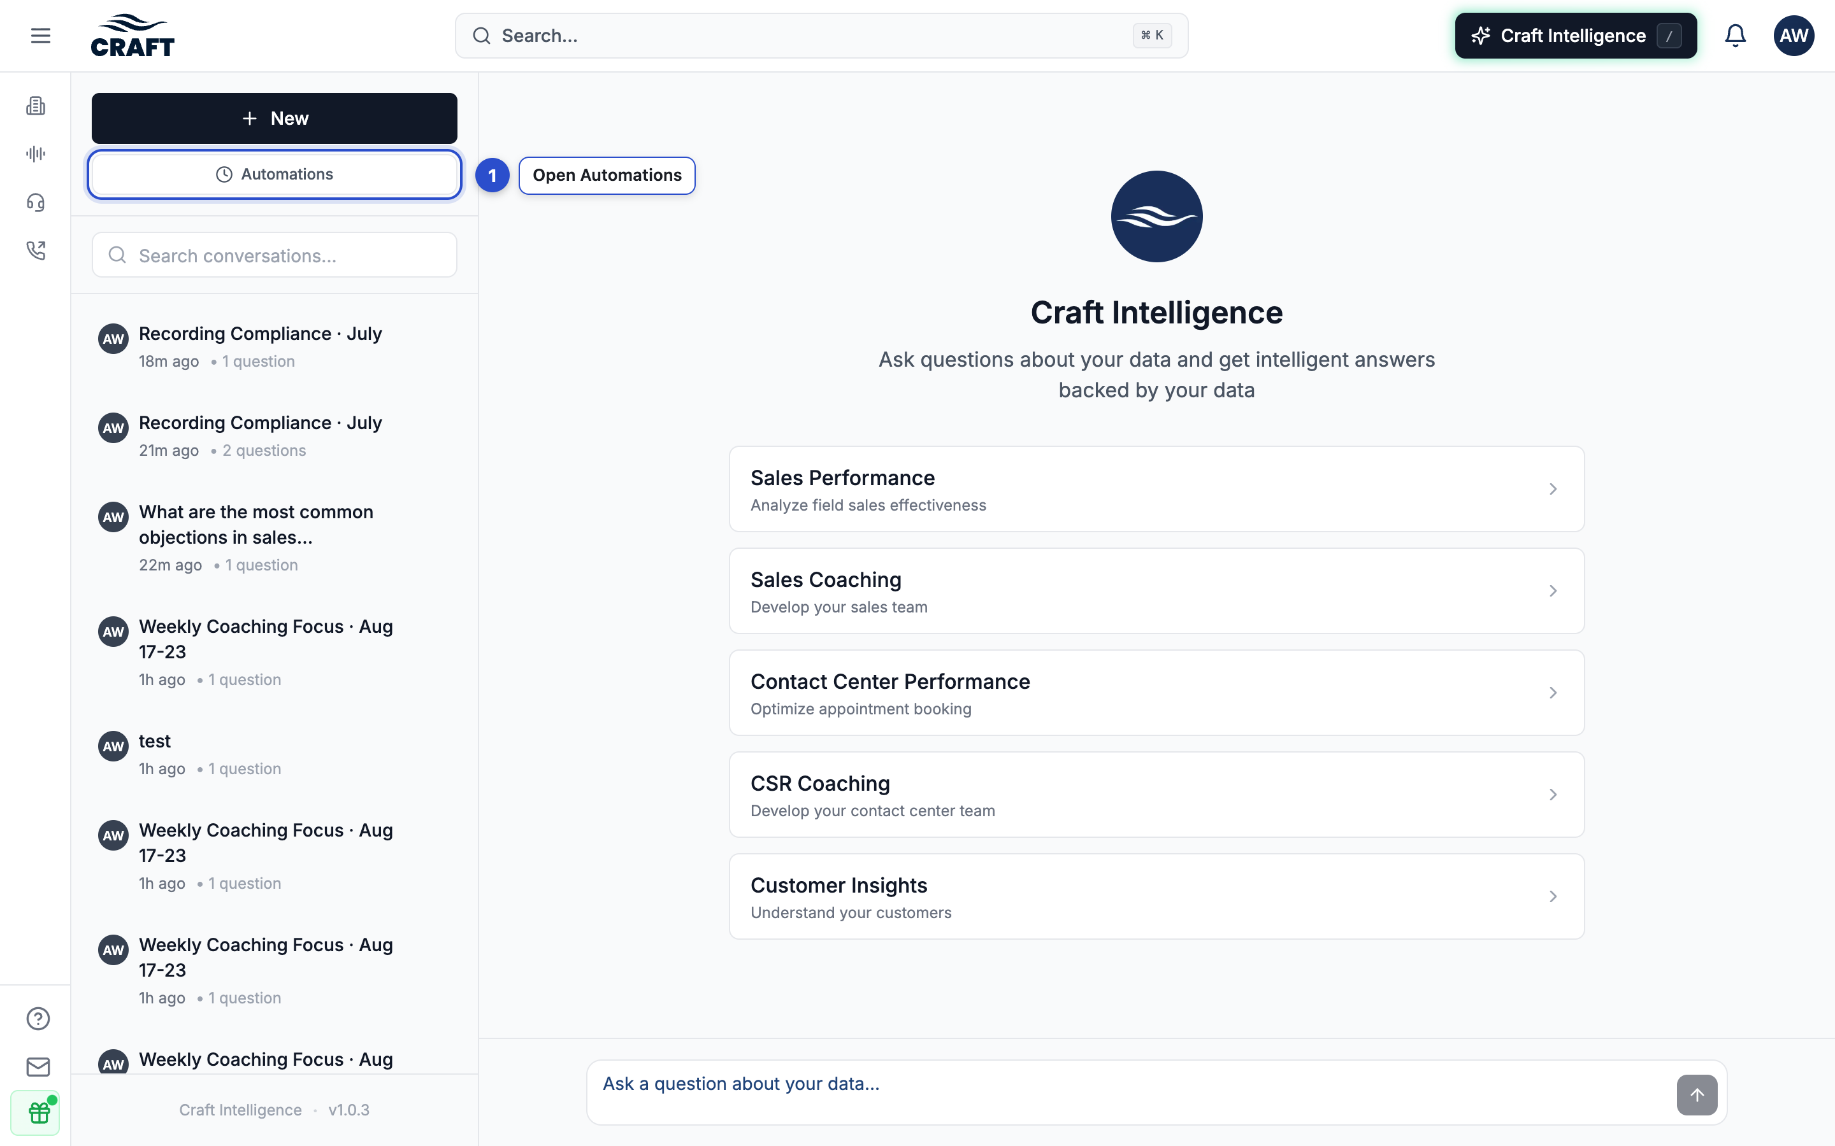Expand the Customer Insights category
This screenshot has height=1146, width=1835.
pyautogui.click(x=1156, y=896)
